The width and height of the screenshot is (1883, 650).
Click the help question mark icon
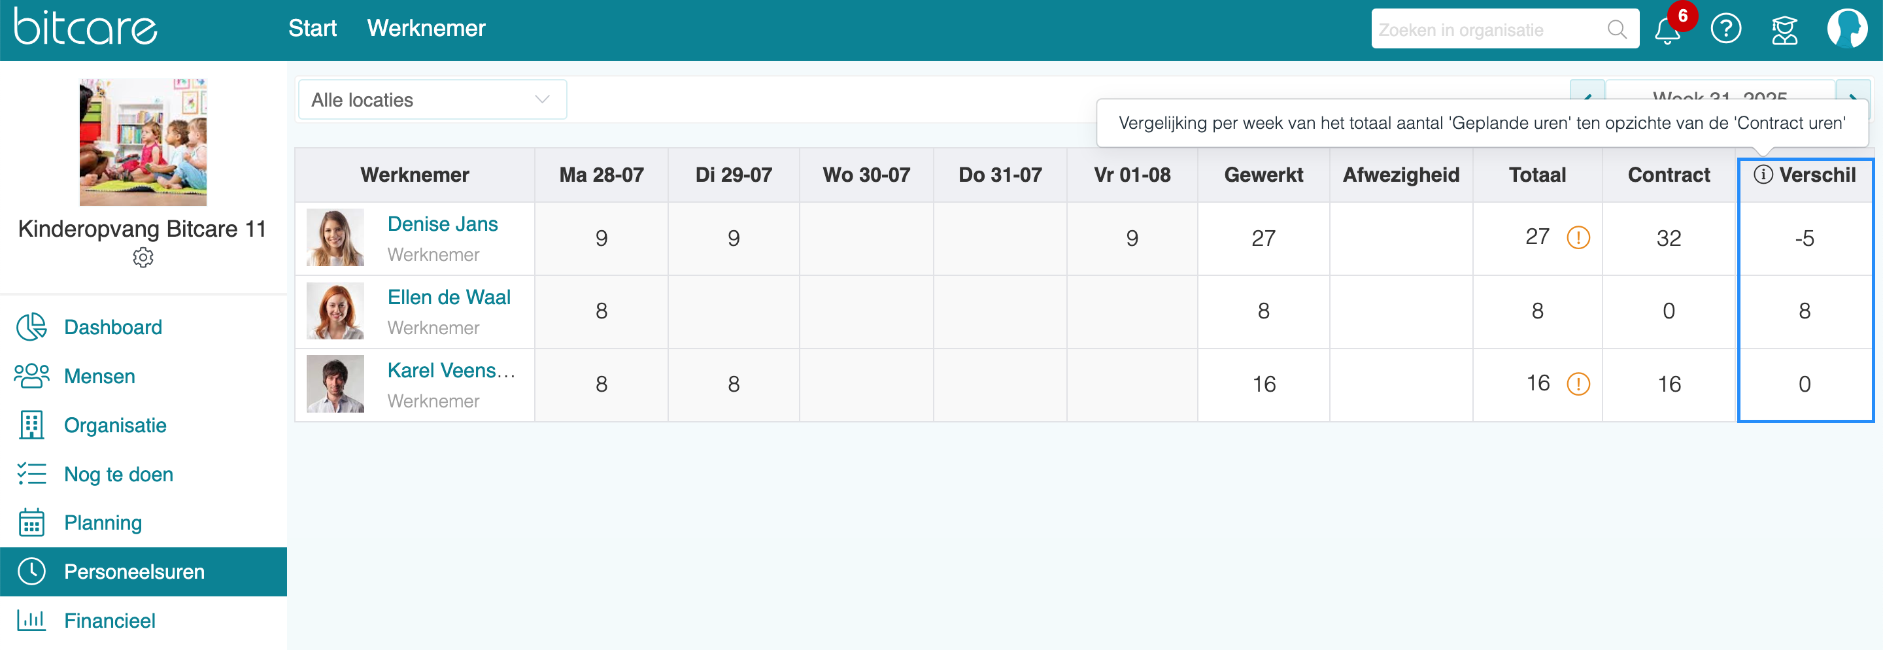pos(1726,29)
